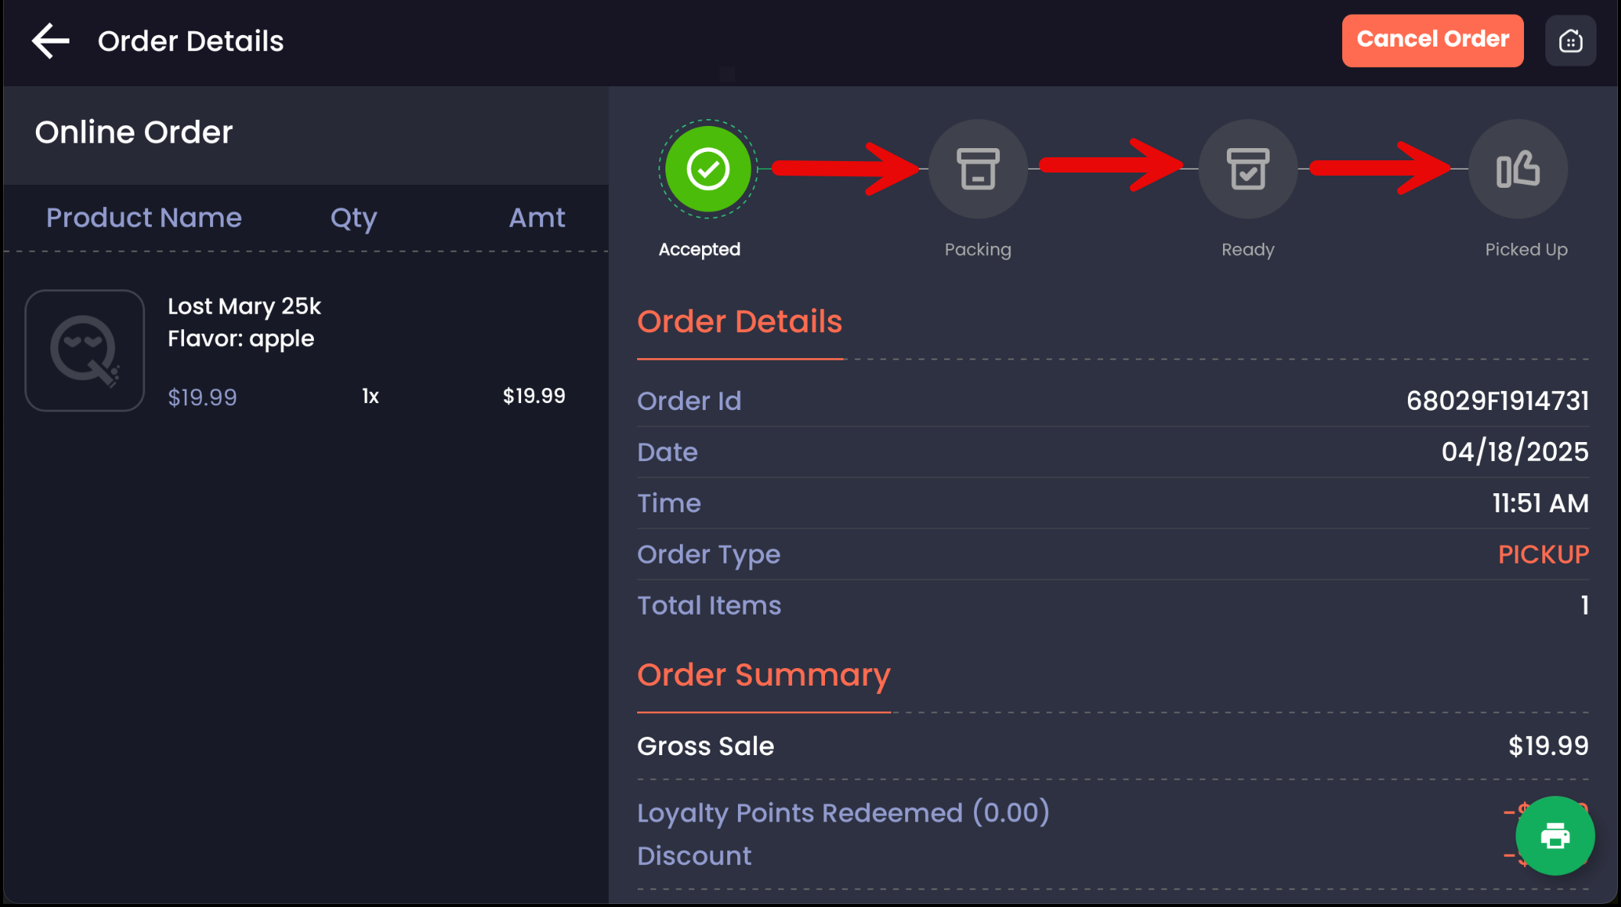Click the Amt column header
The height and width of the screenshot is (907, 1621).
pyautogui.click(x=537, y=218)
